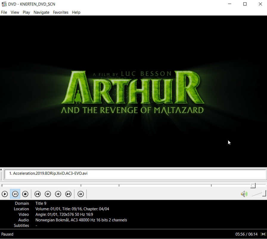Image resolution: width=267 pixels, height=239 pixels.
Task: Click the rewind (decrease speed) button
Action: click(48, 194)
